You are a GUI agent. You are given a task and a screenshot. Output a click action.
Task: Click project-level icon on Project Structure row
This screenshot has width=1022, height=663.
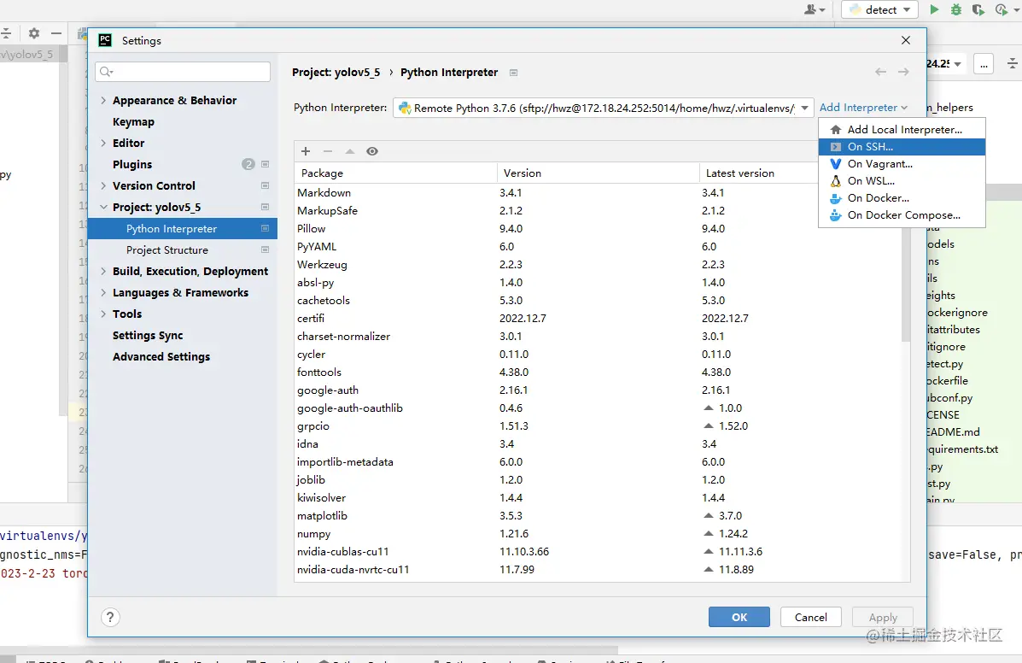point(266,249)
